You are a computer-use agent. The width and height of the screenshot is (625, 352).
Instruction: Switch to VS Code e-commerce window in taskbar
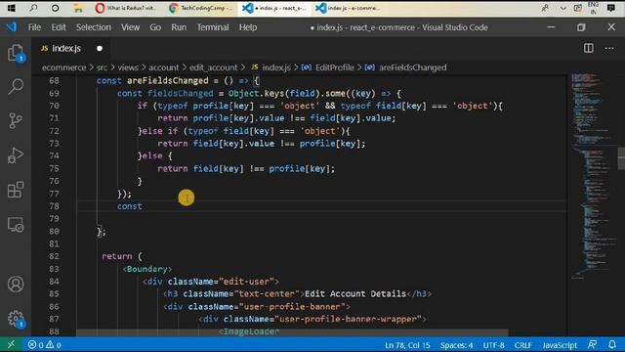click(x=348, y=8)
